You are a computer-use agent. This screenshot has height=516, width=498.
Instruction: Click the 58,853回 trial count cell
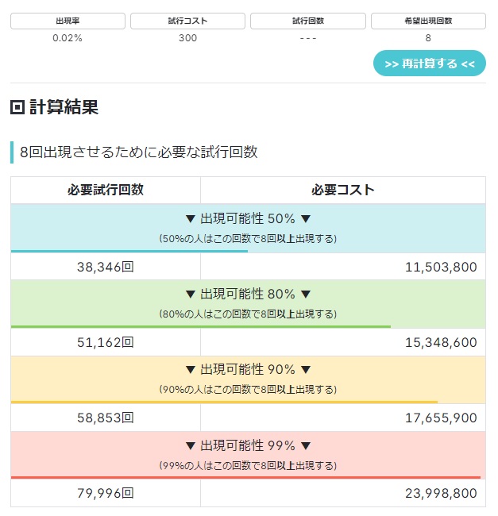pyautogui.click(x=106, y=418)
